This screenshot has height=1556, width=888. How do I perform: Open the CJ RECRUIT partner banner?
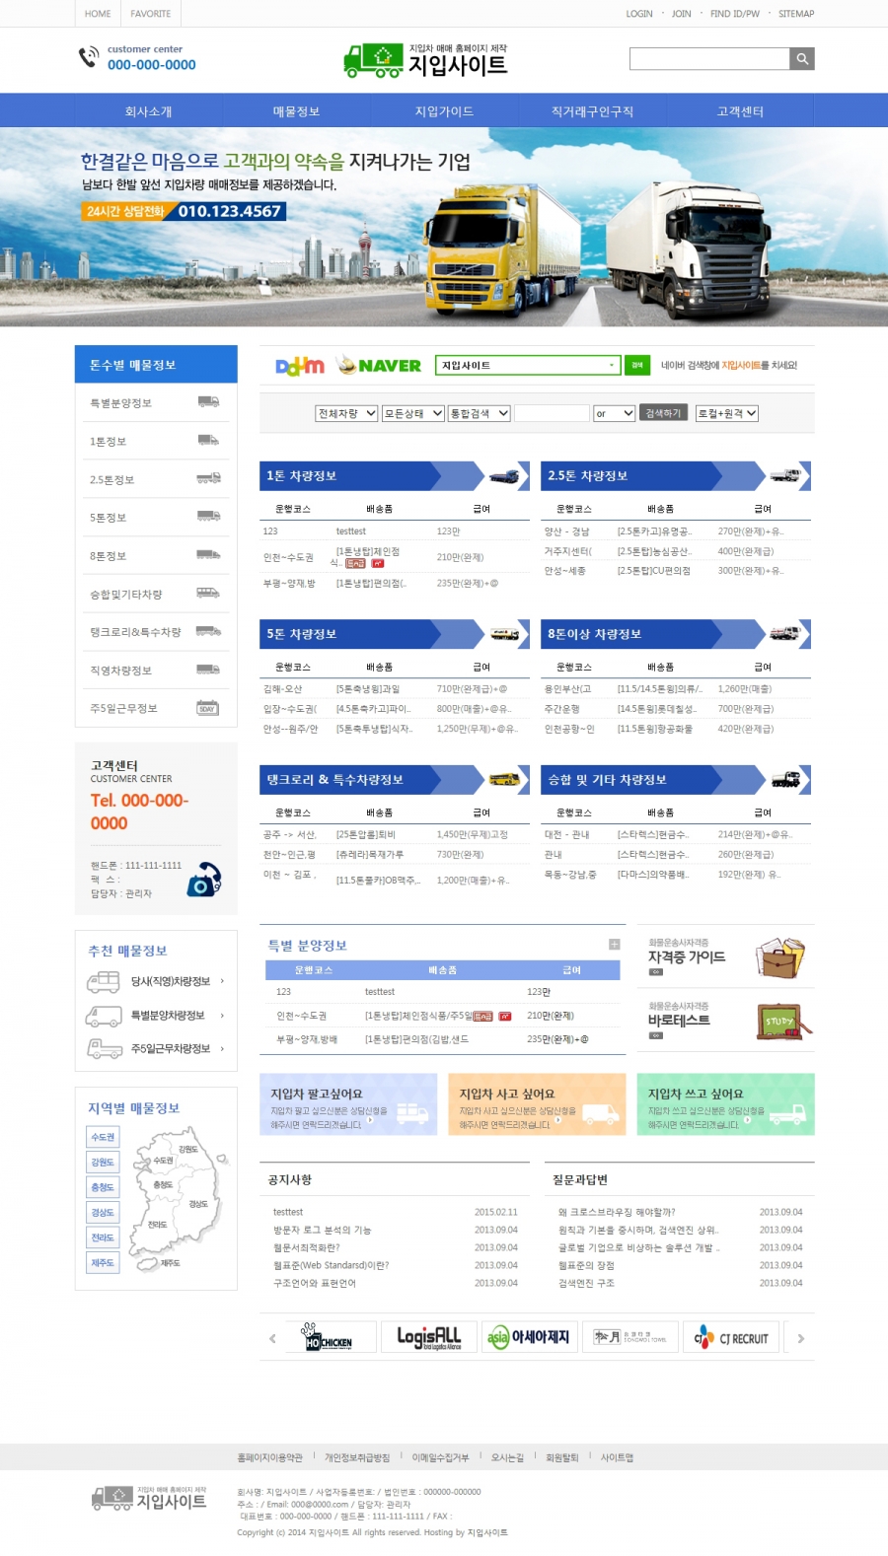731,1338
